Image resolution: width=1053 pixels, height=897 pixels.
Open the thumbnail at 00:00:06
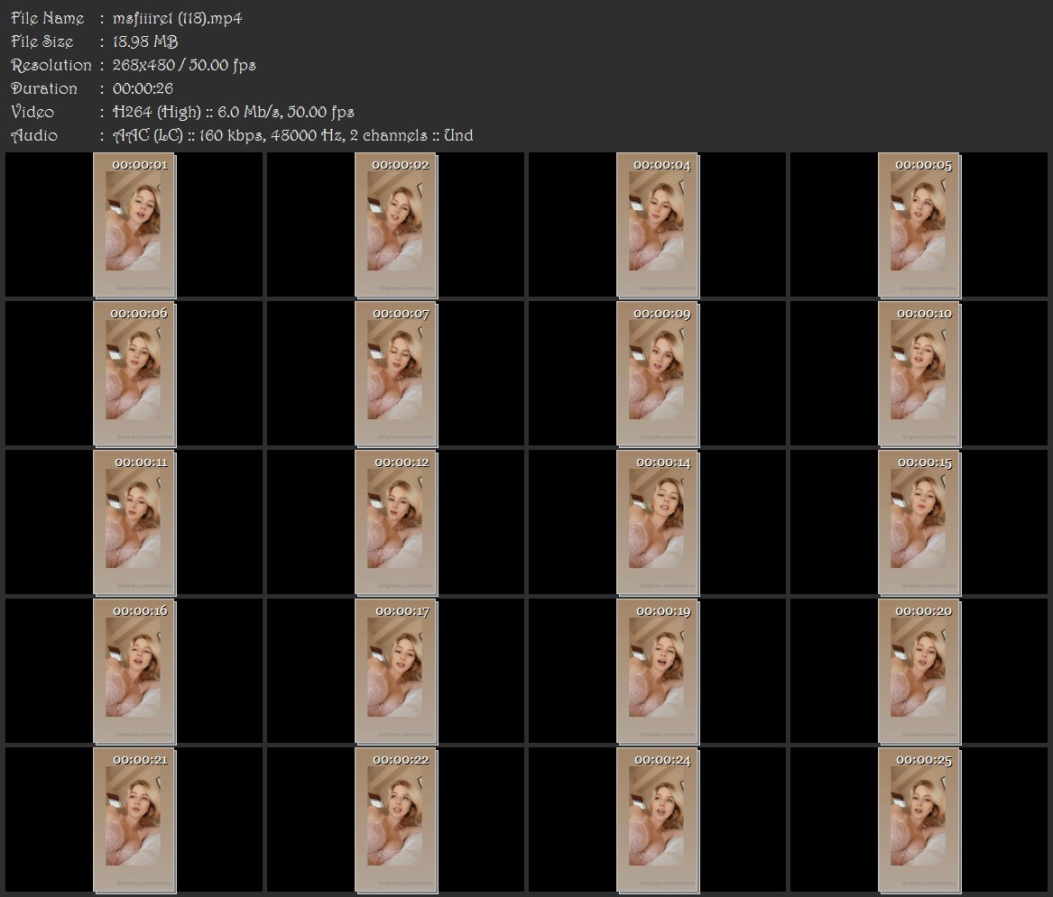pyautogui.click(x=134, y=374)
